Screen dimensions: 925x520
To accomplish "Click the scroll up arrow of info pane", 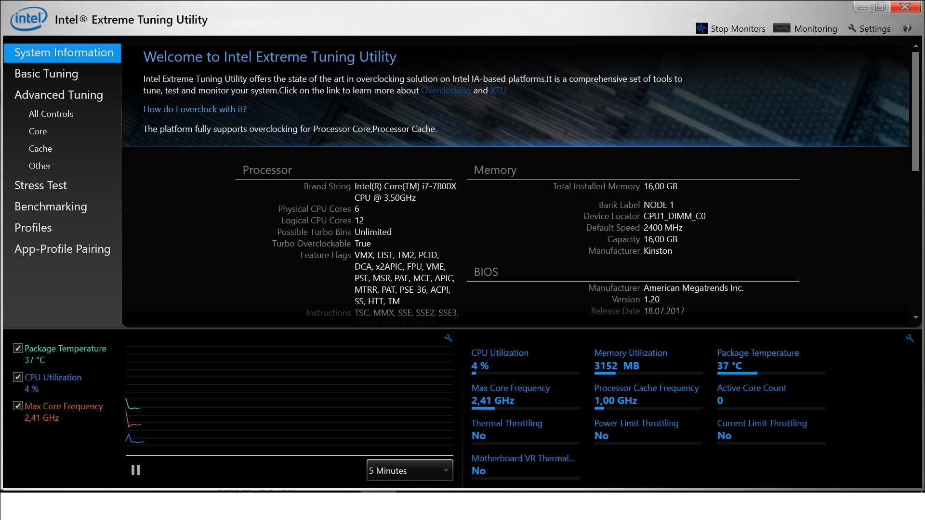I will pyautogui.click(x=915, y=46).
